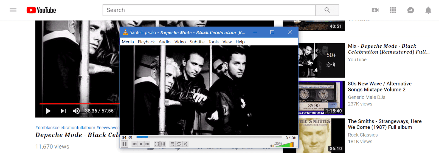Click VLC total time 57:56
Screen dimensions: 439x155
(x=291, y=137)
